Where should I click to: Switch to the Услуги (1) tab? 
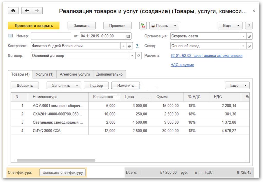coord(44,74)
